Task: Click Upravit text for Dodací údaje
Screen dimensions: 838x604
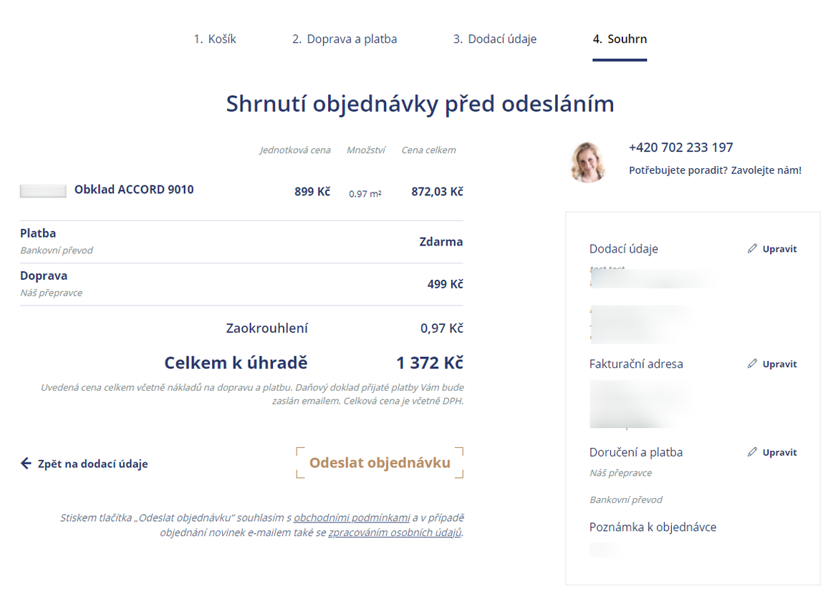Action: pos(779,249)
